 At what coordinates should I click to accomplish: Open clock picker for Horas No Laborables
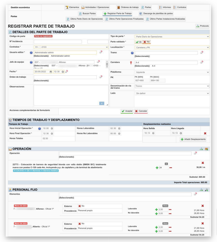(119, 134)
